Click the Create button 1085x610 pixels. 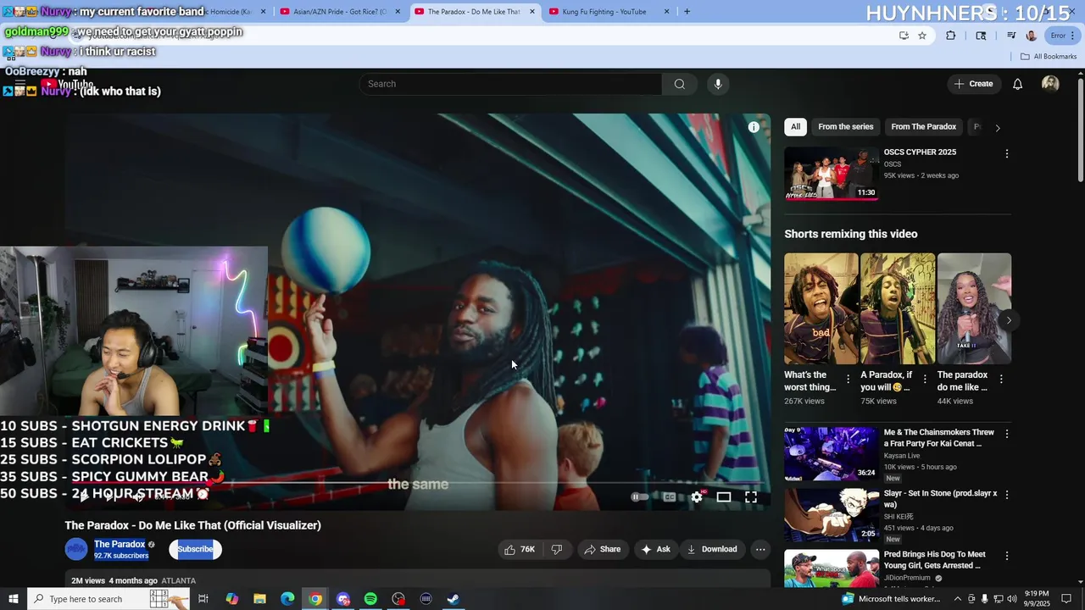[x=973, y=84]
